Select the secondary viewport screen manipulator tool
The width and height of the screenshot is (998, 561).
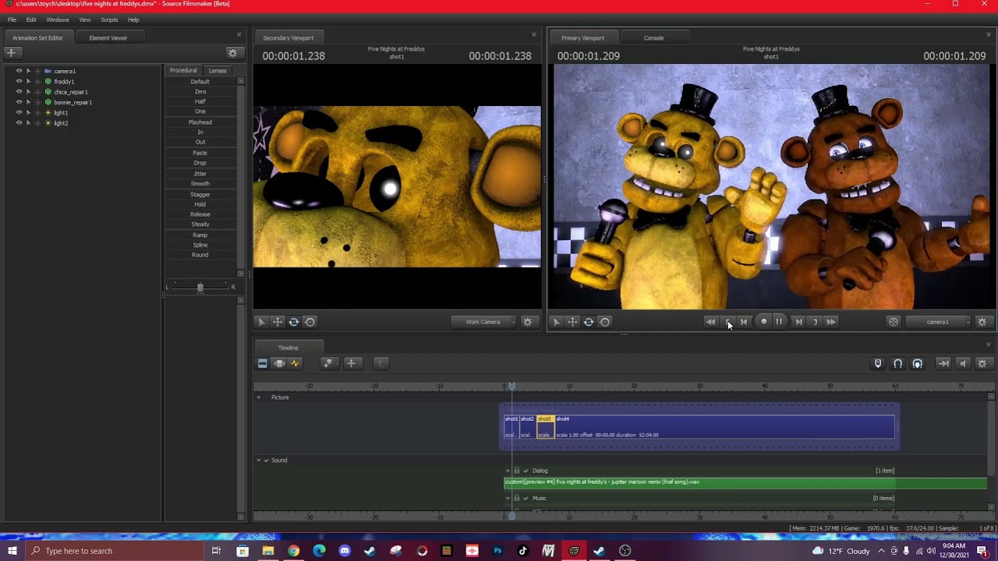tap(310, 322)
